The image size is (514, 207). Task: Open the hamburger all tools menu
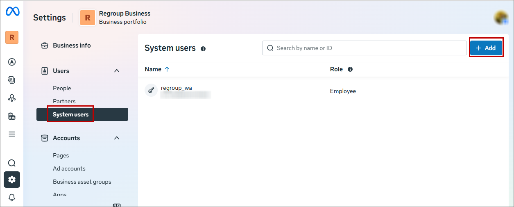pyautogui.click(x=12, y=134)
